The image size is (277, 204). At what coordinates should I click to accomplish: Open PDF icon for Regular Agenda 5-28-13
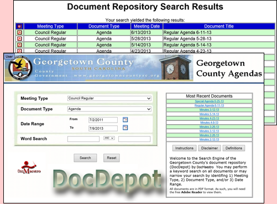pyautogui.click(x=19, y=39)
